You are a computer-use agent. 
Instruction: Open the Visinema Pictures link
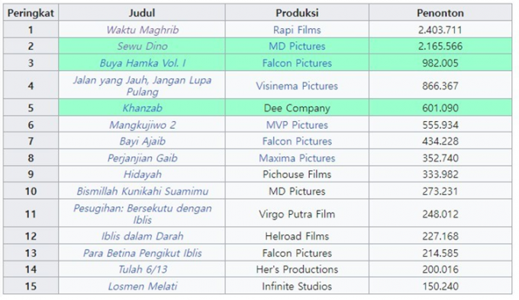point(297,86)
